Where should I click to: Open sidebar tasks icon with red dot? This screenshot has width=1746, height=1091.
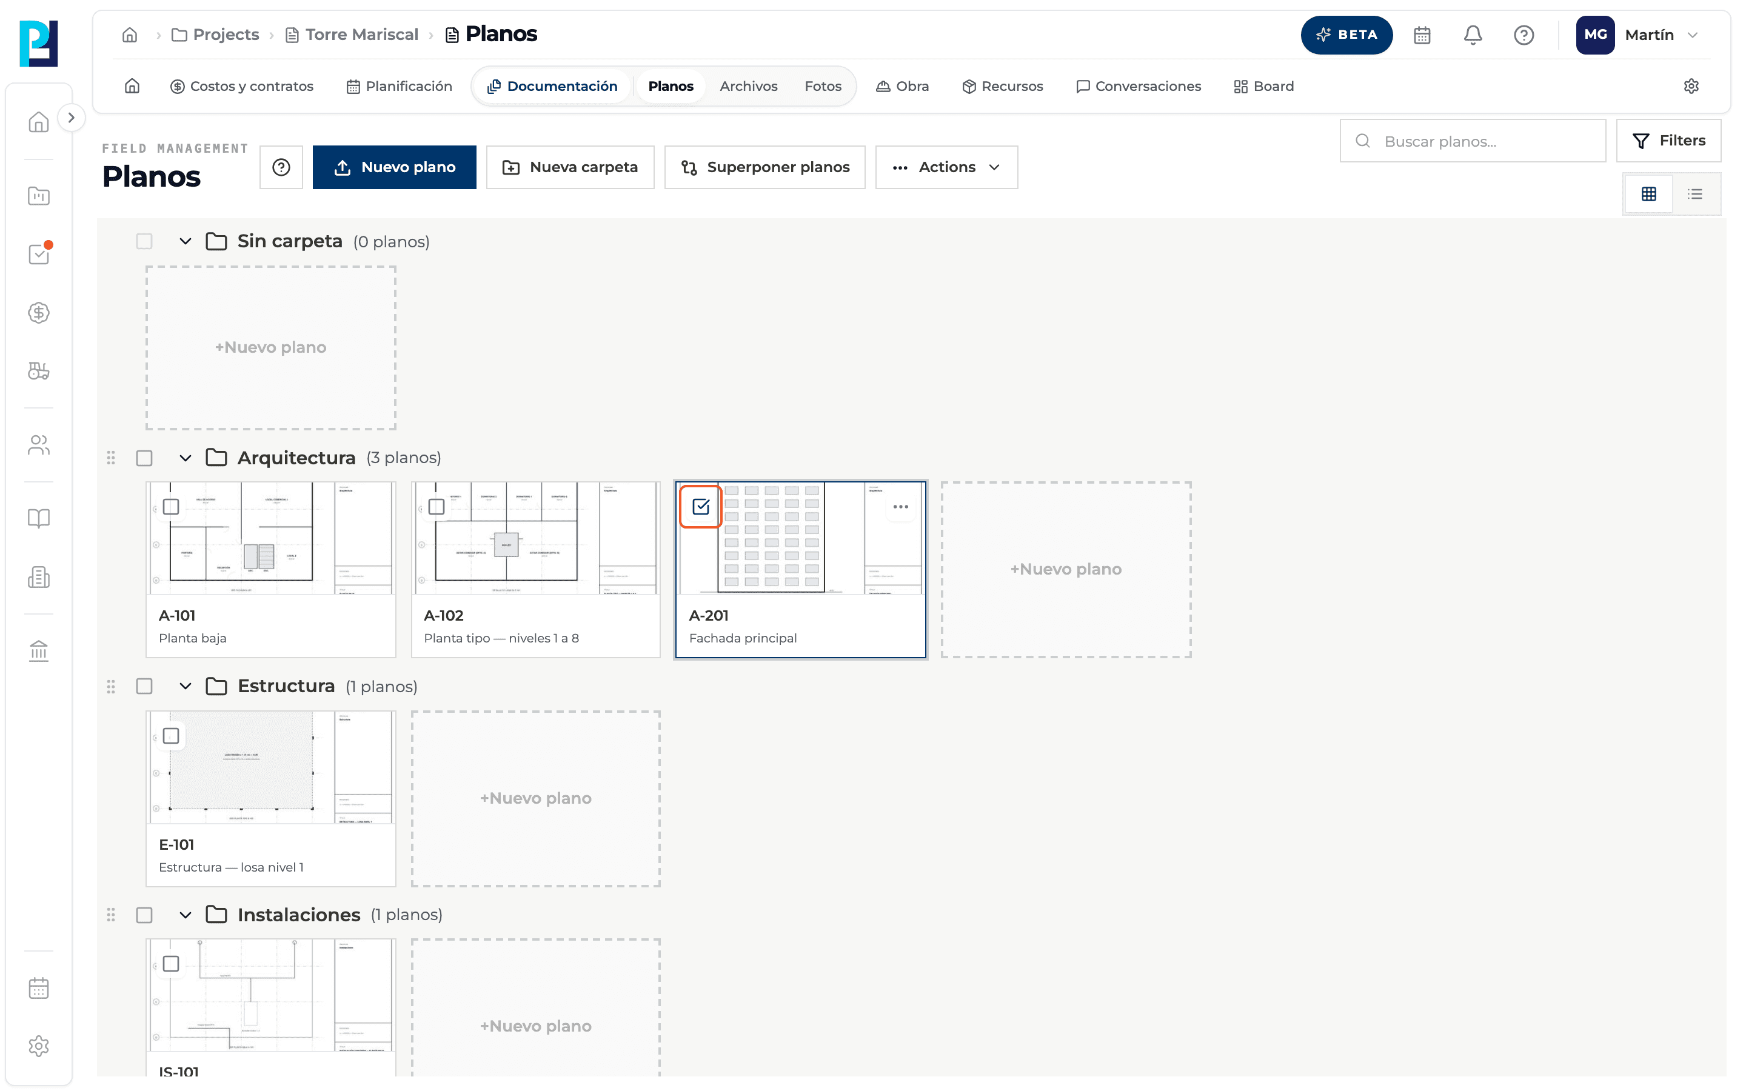tap(39, 253)
